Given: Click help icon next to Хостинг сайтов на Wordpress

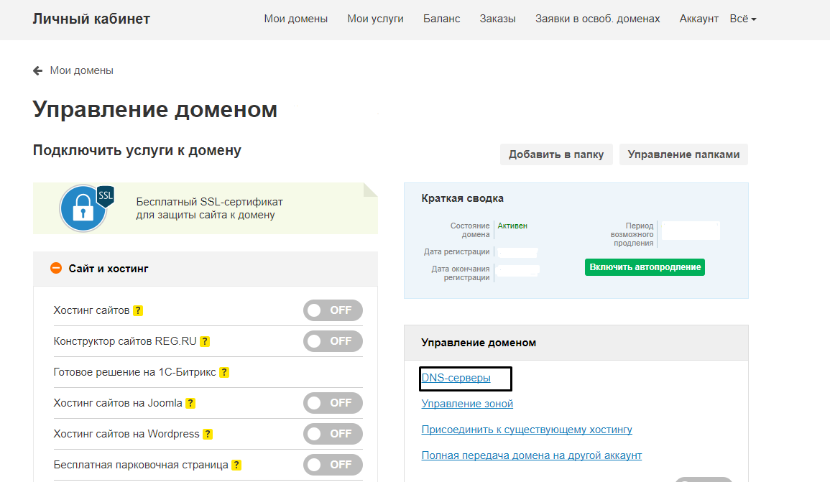Looking at the screenshot, I should click(x=208, y=434).
